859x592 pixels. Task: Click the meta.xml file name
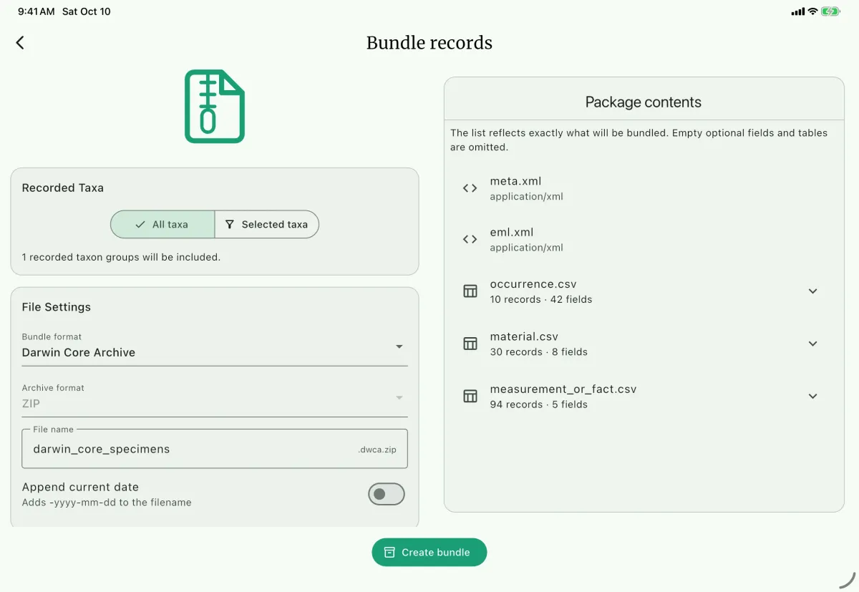tap(515, 181)
